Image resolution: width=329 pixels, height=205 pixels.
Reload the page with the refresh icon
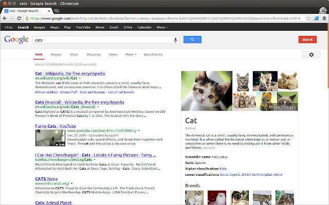[x=19, y=18]
